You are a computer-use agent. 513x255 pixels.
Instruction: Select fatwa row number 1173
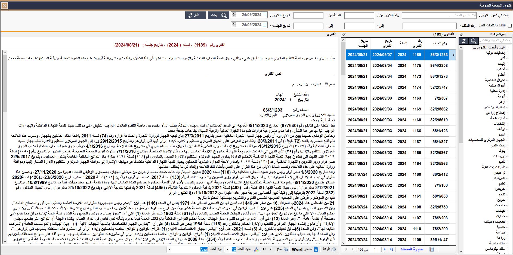click(x=401, y=76)
